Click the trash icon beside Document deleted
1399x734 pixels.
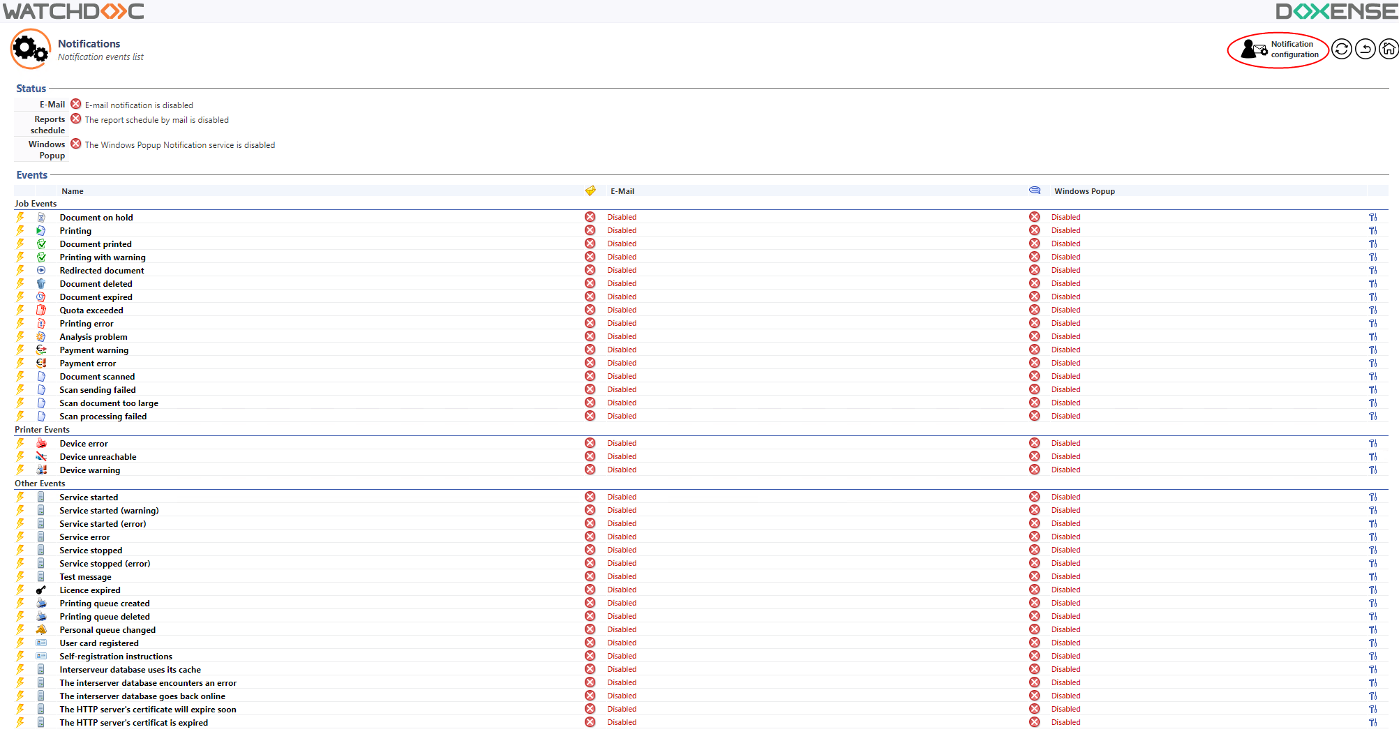(41, 284)
